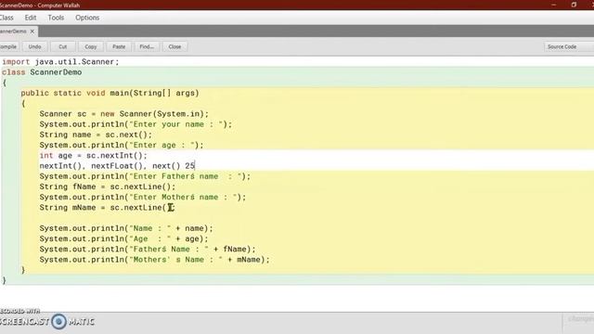The width and height of the screenshot is (594, 334).
Task: Click the String name = sc.next() line
Action: pyautogui.click(x=96, y=135)
